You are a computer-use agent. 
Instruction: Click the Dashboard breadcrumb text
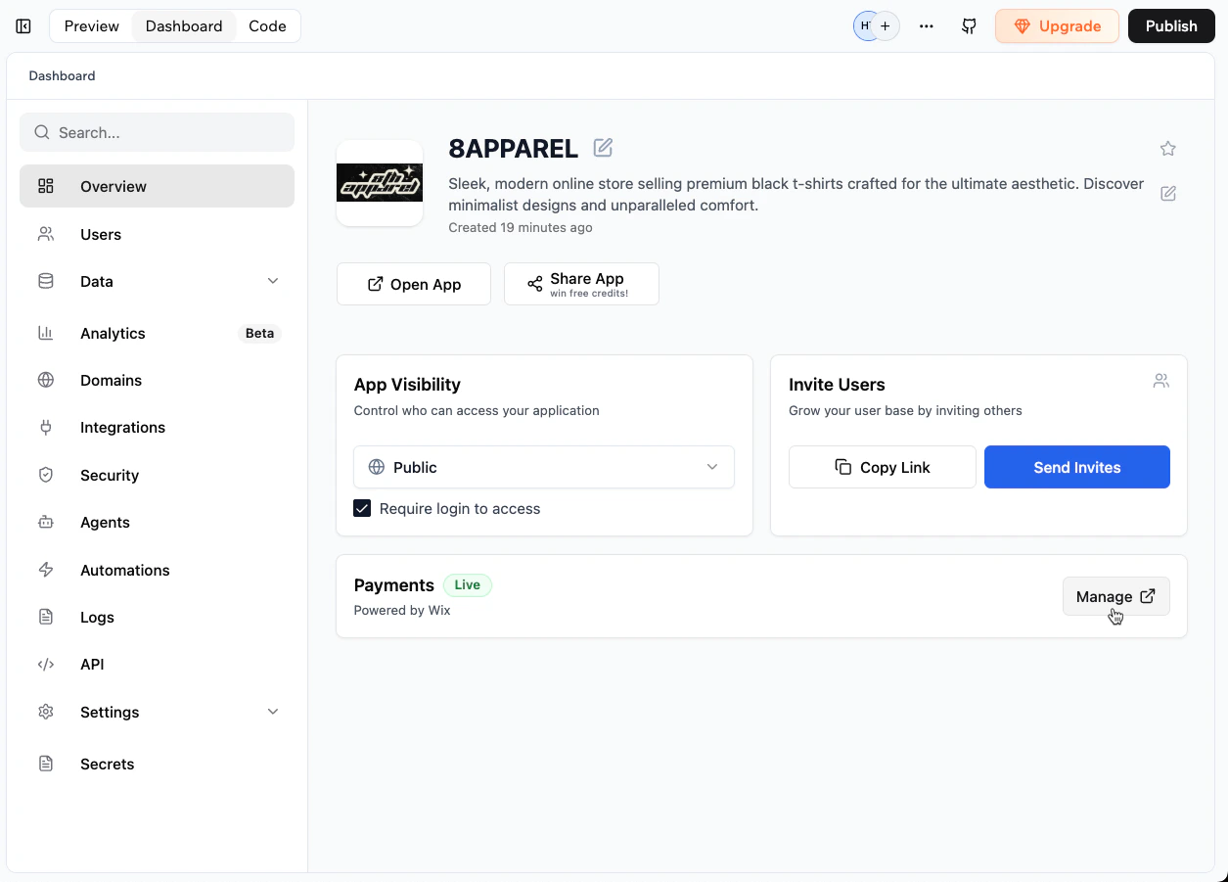(62, 75)
